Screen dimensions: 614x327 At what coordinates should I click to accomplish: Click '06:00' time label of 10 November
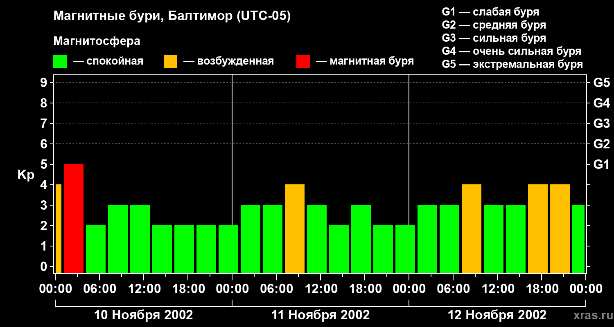99,289
